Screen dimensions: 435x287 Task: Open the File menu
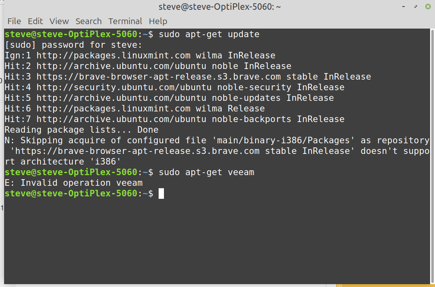14,21
